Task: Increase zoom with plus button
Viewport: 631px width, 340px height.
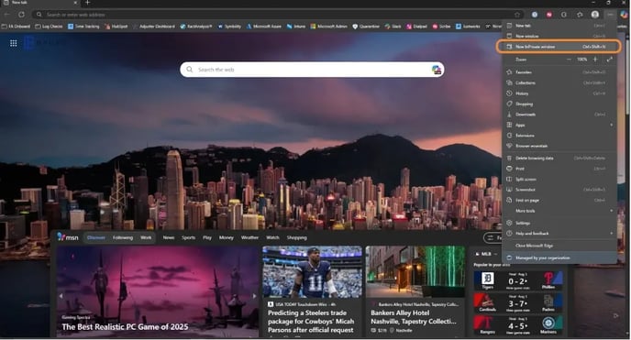Action: tap(595, 60)
